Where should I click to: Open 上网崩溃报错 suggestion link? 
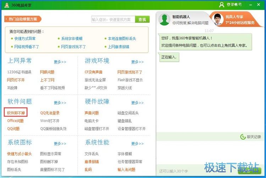118,47
